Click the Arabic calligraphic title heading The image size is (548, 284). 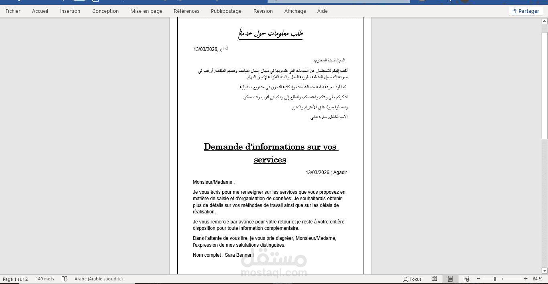[271, 34]
